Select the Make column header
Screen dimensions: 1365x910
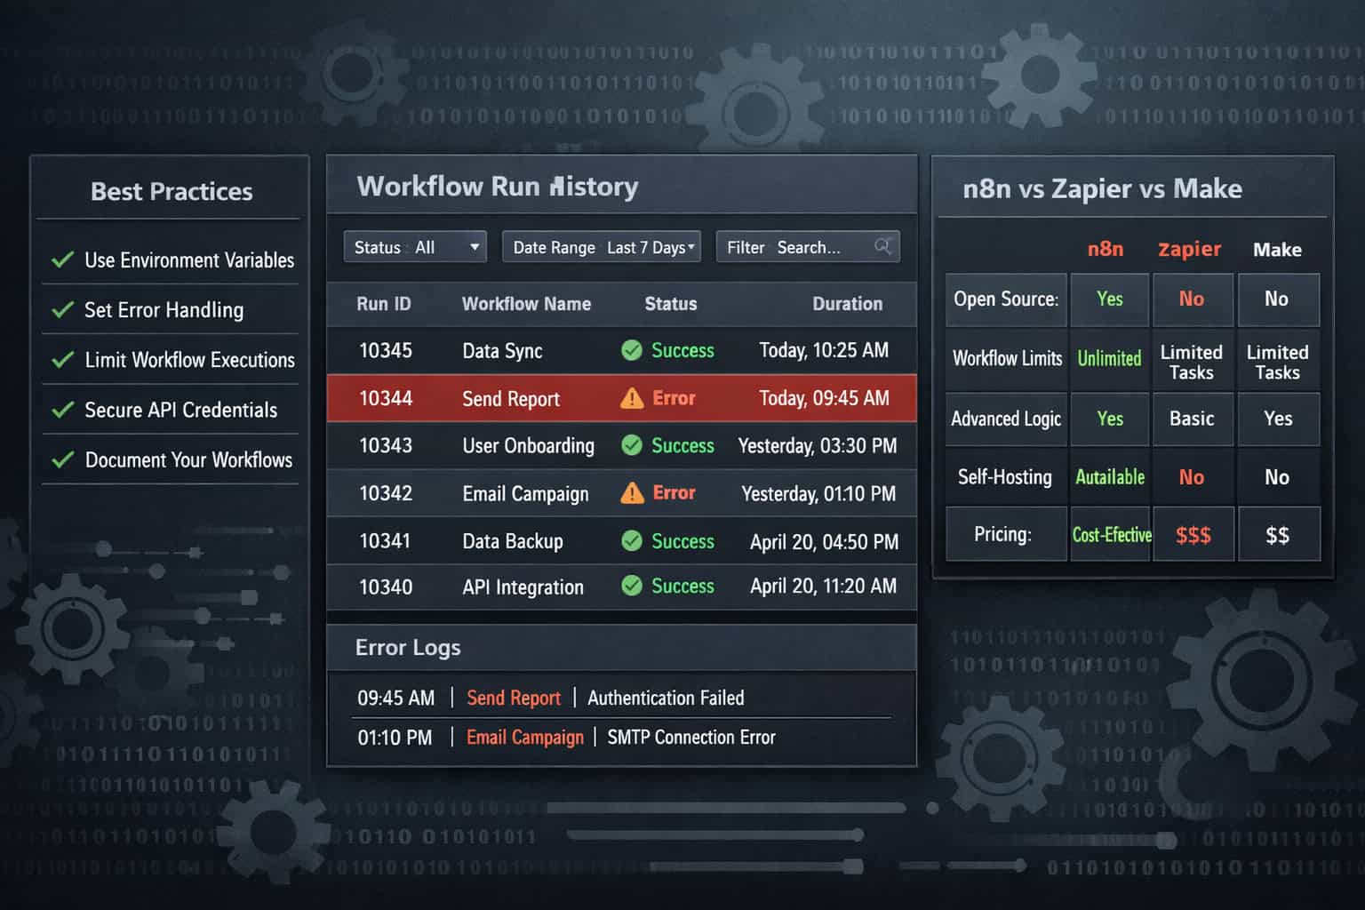pos(1277,250)
